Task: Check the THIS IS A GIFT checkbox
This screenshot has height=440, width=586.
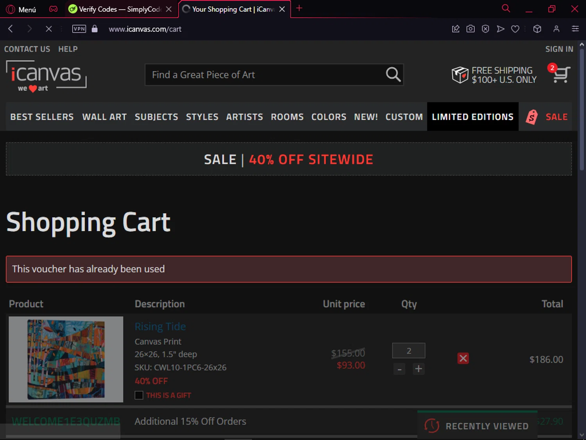Action: click(139, 395)
